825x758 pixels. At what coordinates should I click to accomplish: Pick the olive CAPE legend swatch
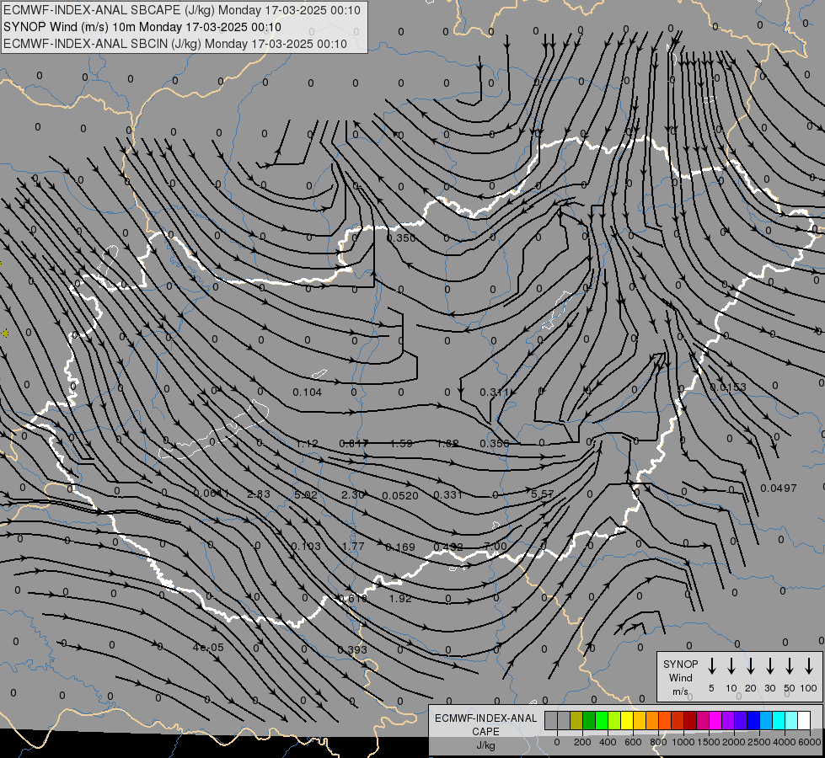(x=576, y=720)
